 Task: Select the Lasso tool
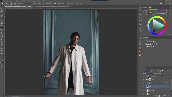pos(2,16)
